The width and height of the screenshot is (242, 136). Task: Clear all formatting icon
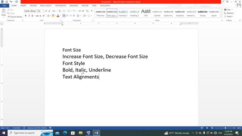tap(60, 11)
